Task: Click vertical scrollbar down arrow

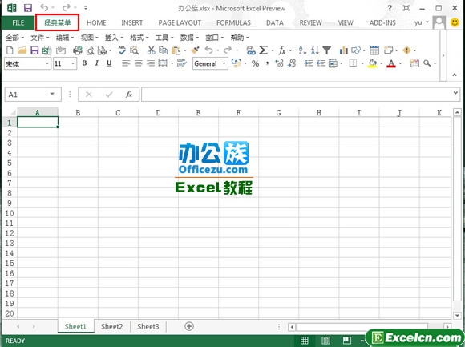Action: point(457,316)
